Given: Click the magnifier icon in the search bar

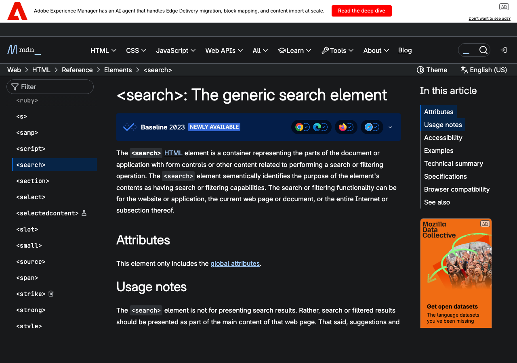Looking at the screenshot, I should pos(483,50).
